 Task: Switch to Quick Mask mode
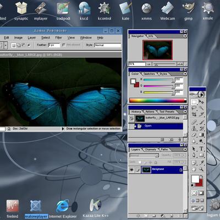click(x=201, y=193)
